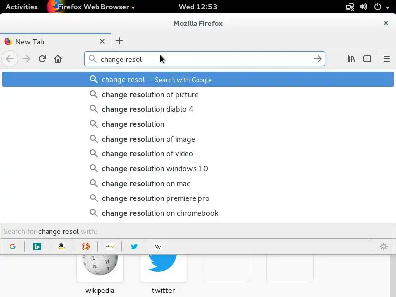Choose suggestion 'change resolution of image'
Viewport: 396px width, 297px height.
pos(198,139)
